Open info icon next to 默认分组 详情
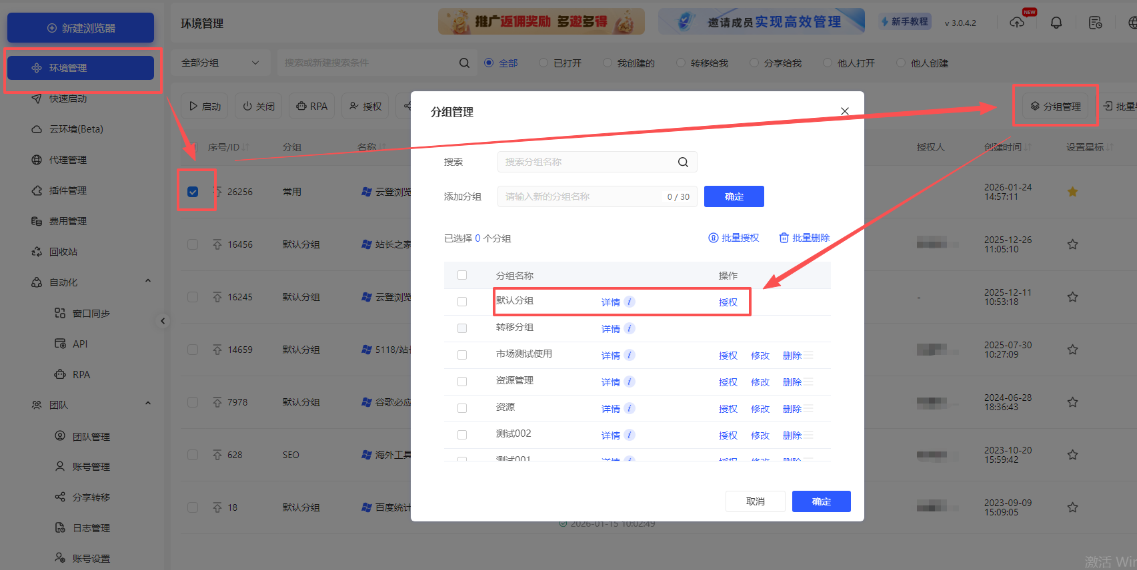This screenshot has height=570, width=1137. (x=630, y=302)
